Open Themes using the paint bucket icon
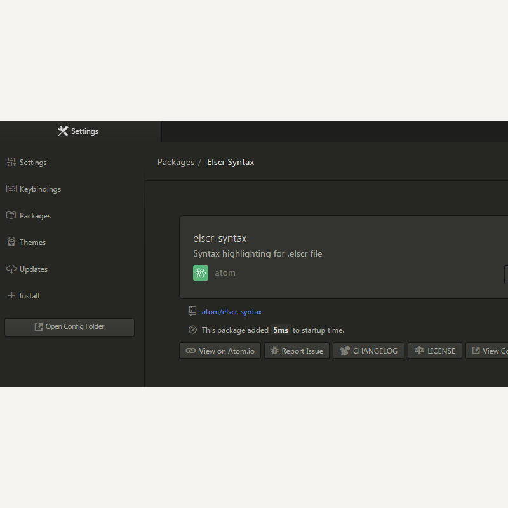The height and width of the screenshot is (508, 508). pos(11,242)
